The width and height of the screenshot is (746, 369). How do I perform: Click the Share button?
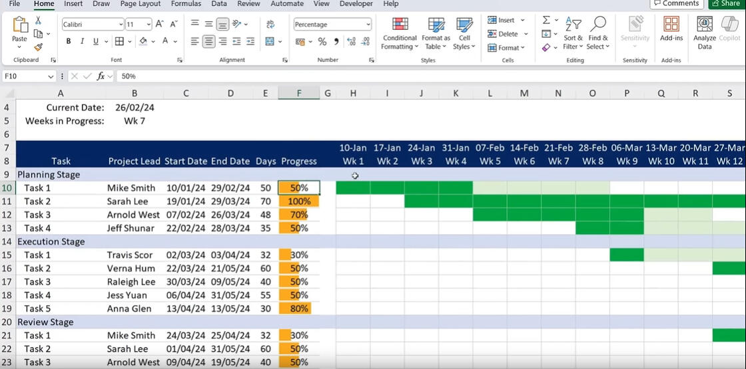[x=726, y=3]
